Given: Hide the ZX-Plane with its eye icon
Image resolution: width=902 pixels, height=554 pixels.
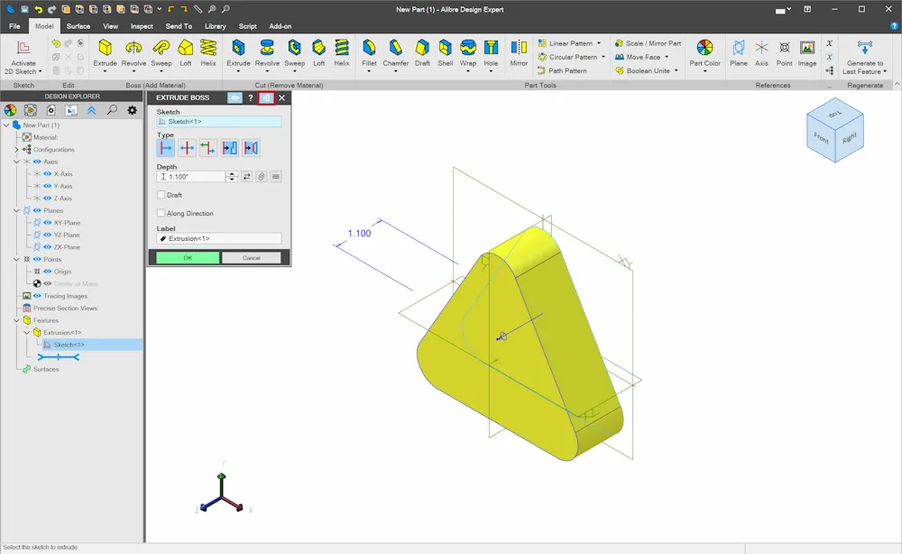Looking at the screenshot, I should click(x=48, y=247).
